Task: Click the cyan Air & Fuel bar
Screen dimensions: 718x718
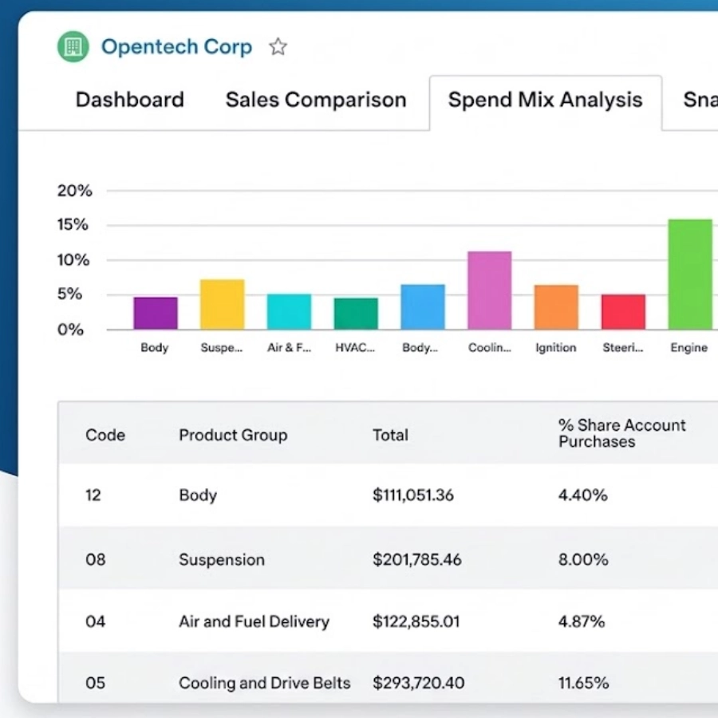Action: coord(290,311)
